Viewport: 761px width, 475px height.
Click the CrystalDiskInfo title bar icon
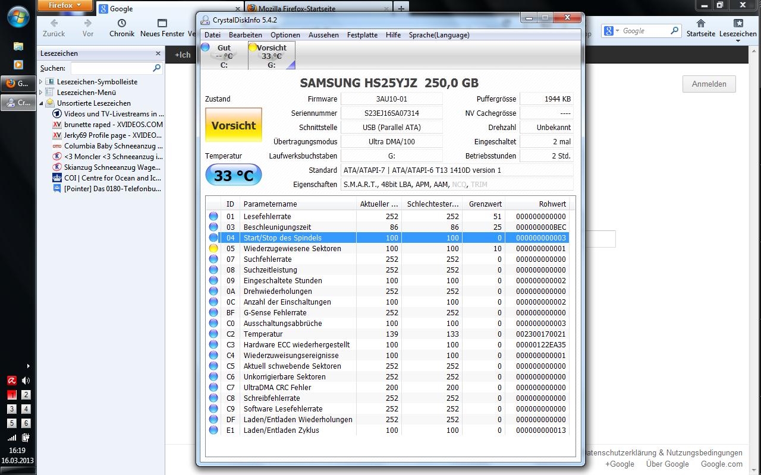(x=206, y=20)
